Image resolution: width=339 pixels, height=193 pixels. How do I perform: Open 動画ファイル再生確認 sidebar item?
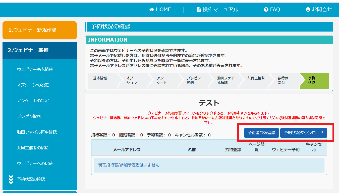[37, 132]
